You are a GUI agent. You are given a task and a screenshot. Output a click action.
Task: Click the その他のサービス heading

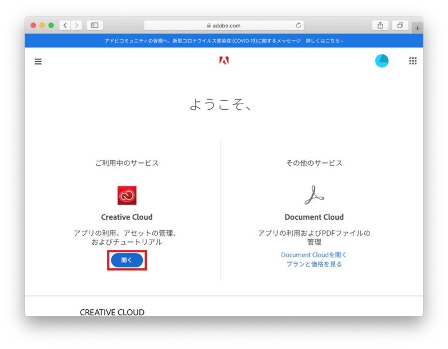click(x=314, y=163)
